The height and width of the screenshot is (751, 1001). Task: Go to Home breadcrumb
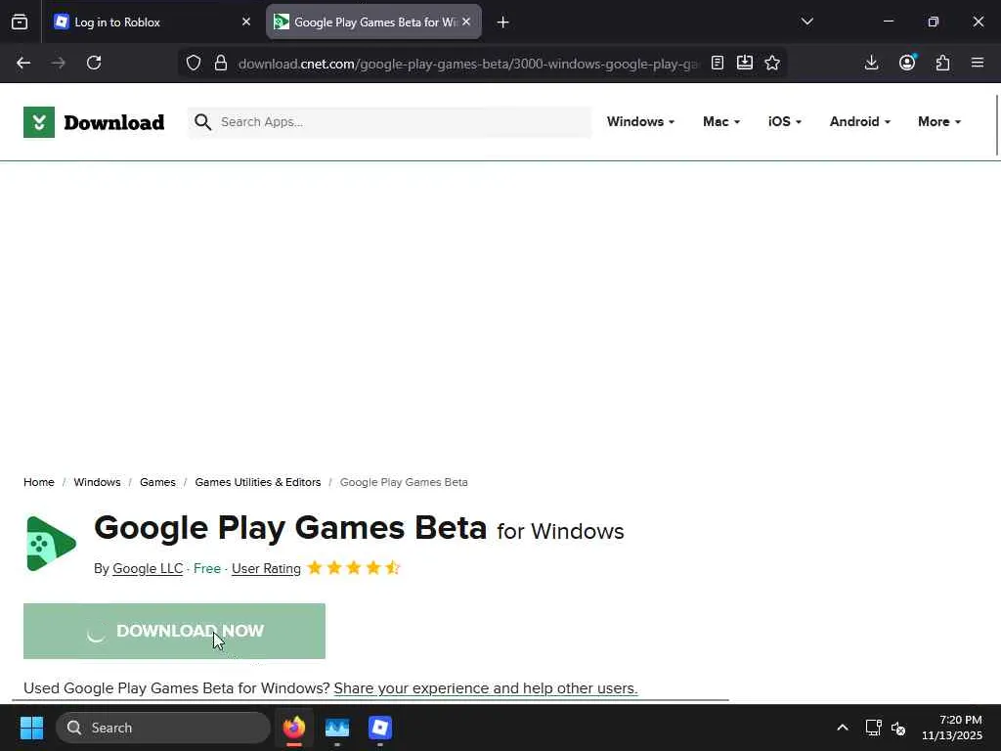[39, 482]
